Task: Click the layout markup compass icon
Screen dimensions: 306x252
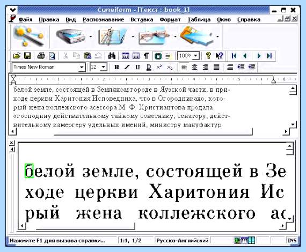Action: tap(112, 36)
